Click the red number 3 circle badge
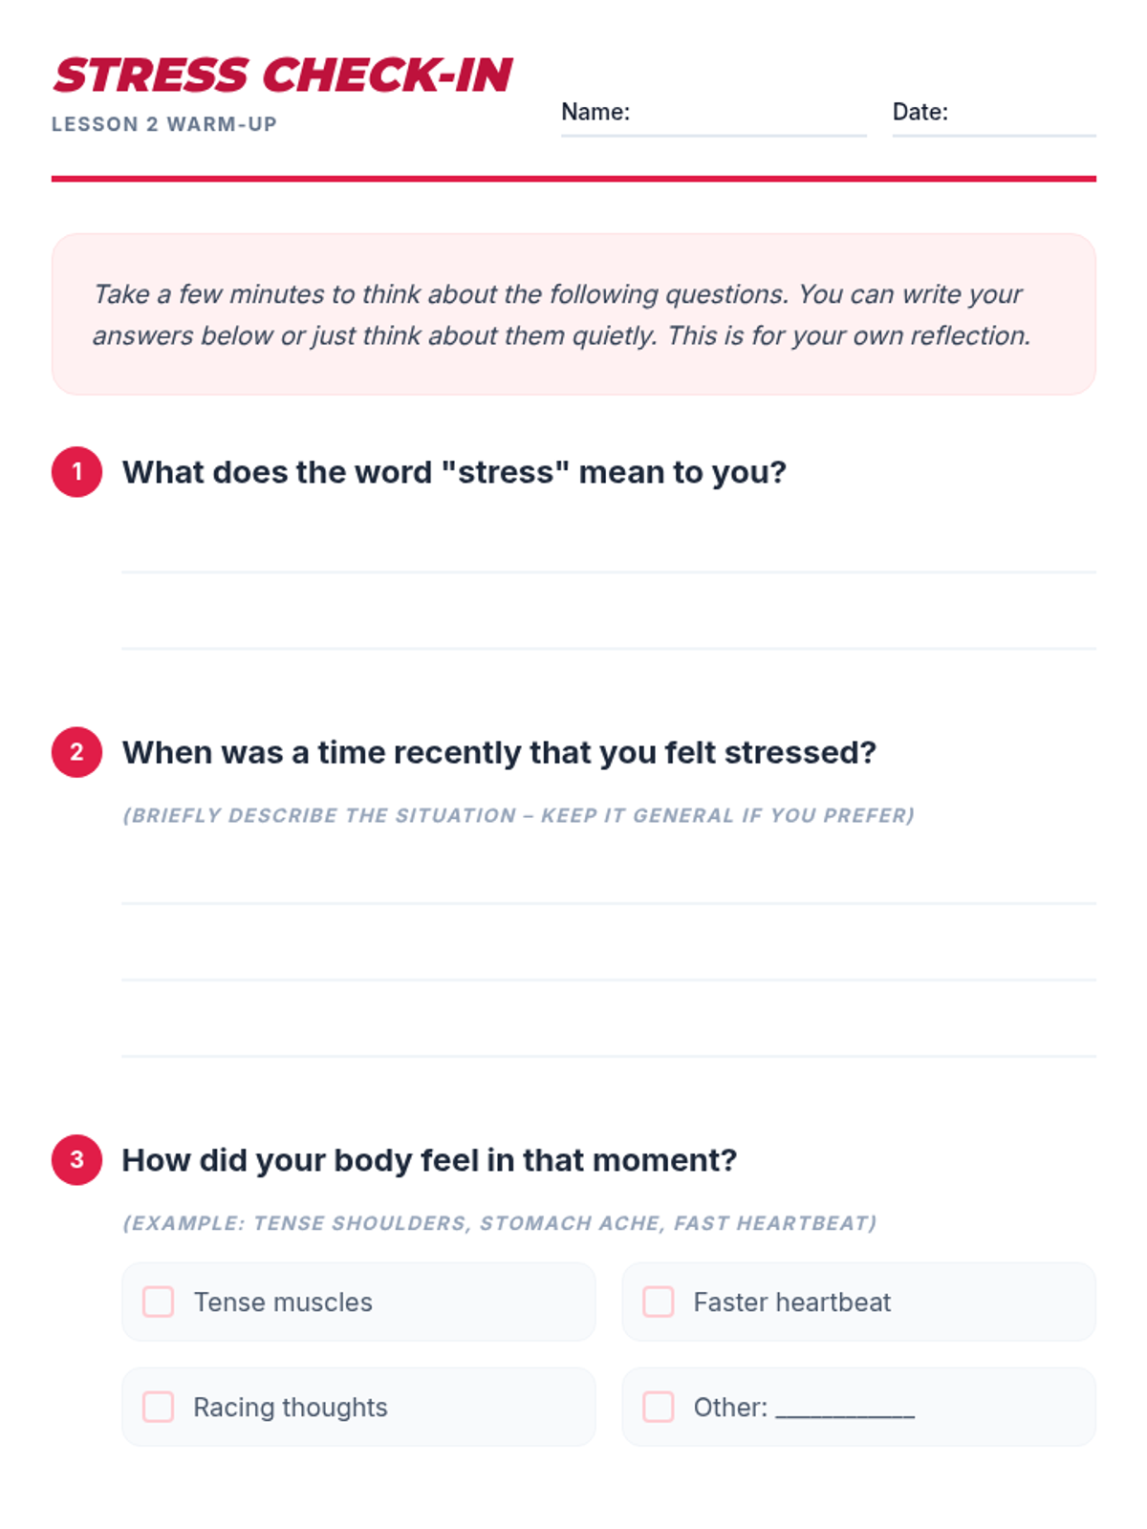 pyautogui.click(x=76, y=1159)
